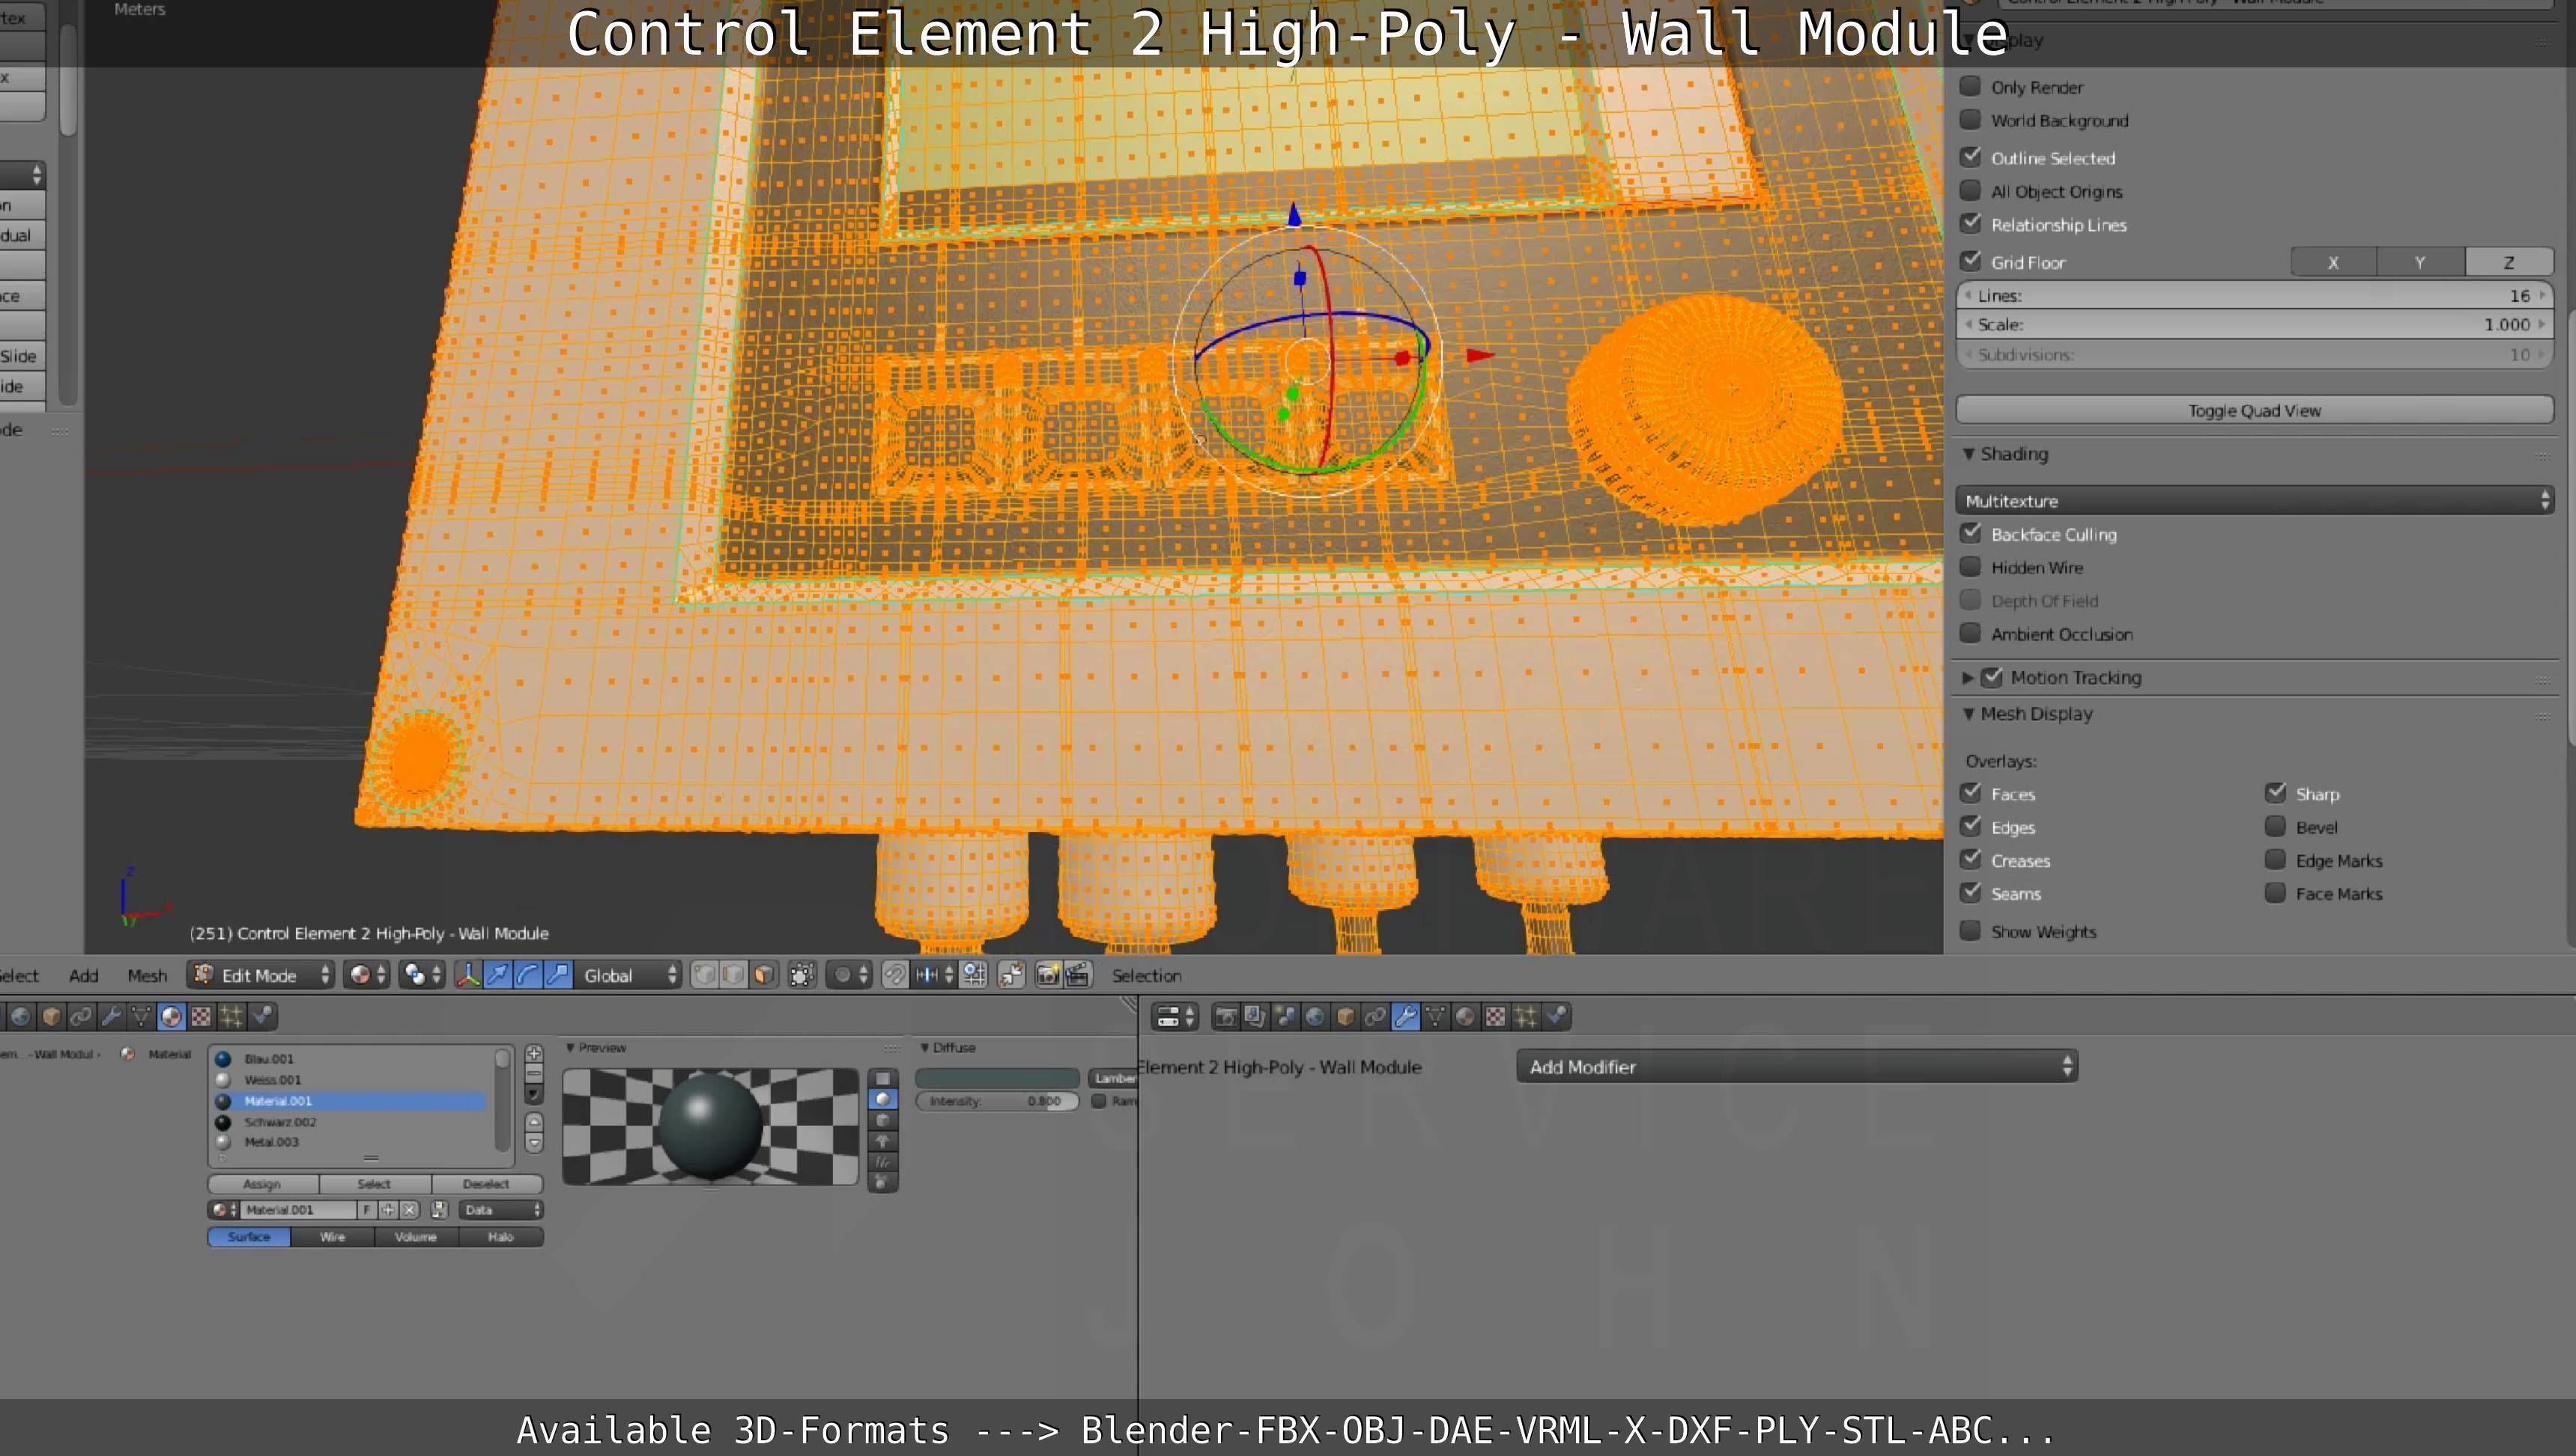Select the scale manipulator icon
The height and width of the screenshot is (1456, 2576).
558,975
